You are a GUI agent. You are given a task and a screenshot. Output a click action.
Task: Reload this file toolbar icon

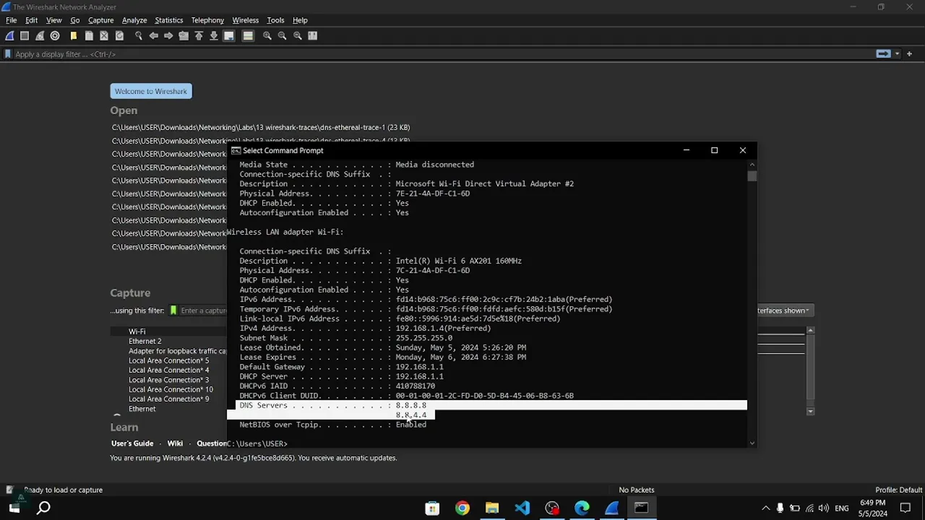(119, 35)
